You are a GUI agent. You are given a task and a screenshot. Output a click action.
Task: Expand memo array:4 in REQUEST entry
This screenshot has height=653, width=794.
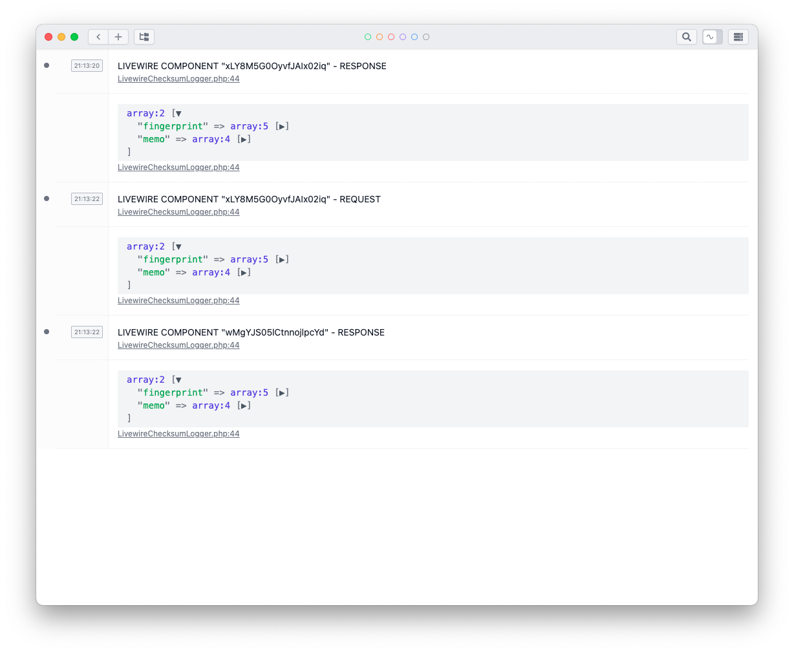244,272
